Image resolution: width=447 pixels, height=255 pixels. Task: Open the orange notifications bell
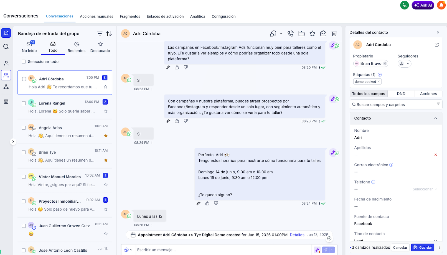(441, 5)
